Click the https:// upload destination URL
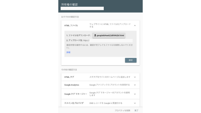The height and width of the screenshot is (113, 201). click(x=86, y=40)
